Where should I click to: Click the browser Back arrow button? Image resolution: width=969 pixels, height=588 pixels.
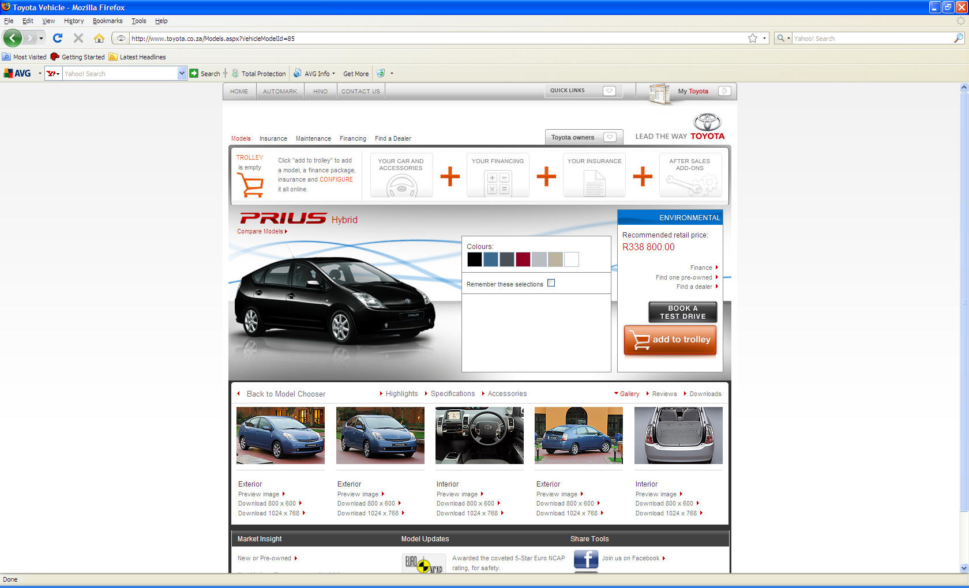point(13,38)
